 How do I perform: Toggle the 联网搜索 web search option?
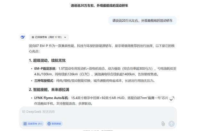[54, 124]
